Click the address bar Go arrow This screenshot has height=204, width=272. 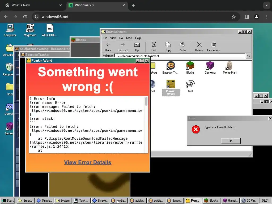tap(249, 56)
